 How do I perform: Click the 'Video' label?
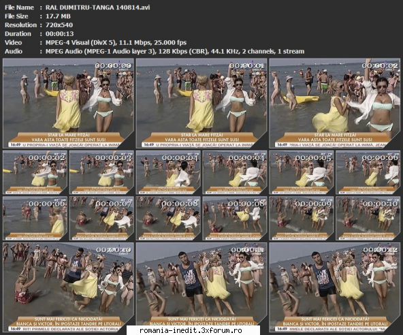[x=13, y=42]
